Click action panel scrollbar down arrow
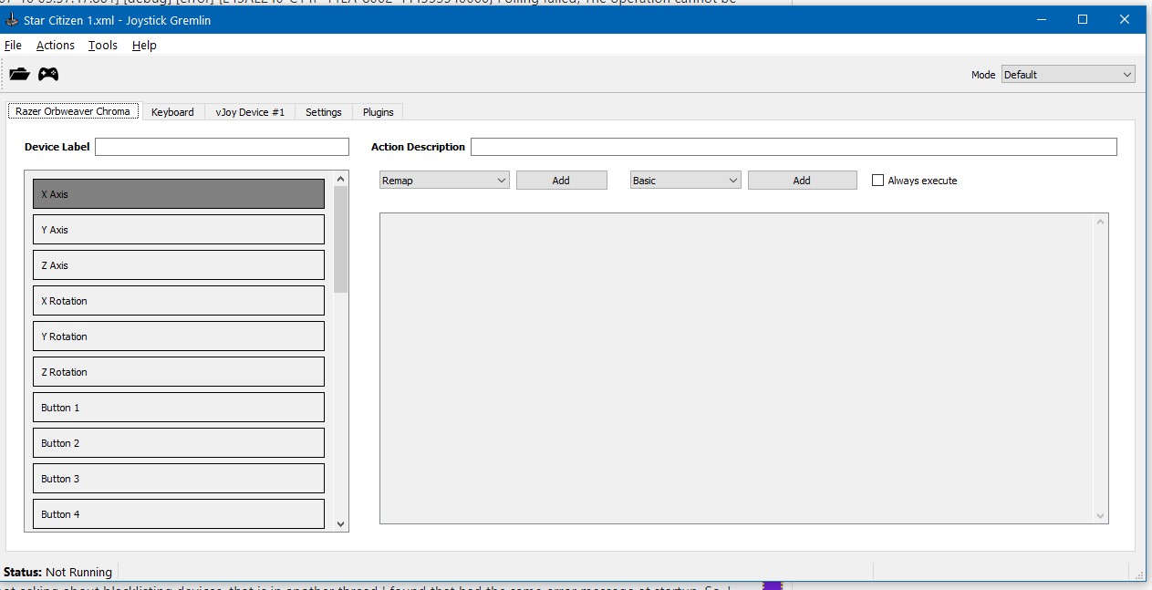This screenshot has height=590, width=1152. 1101,516
